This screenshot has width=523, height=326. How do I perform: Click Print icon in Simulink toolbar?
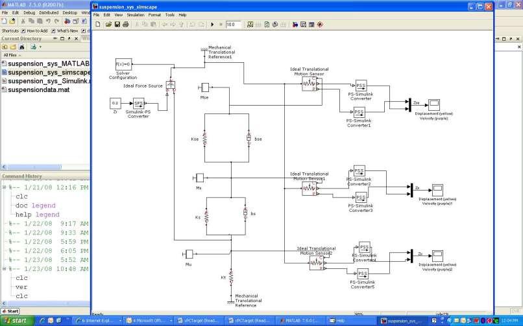126,25
